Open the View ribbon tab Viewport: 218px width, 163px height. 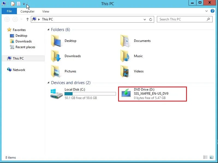tap(46, 11)
